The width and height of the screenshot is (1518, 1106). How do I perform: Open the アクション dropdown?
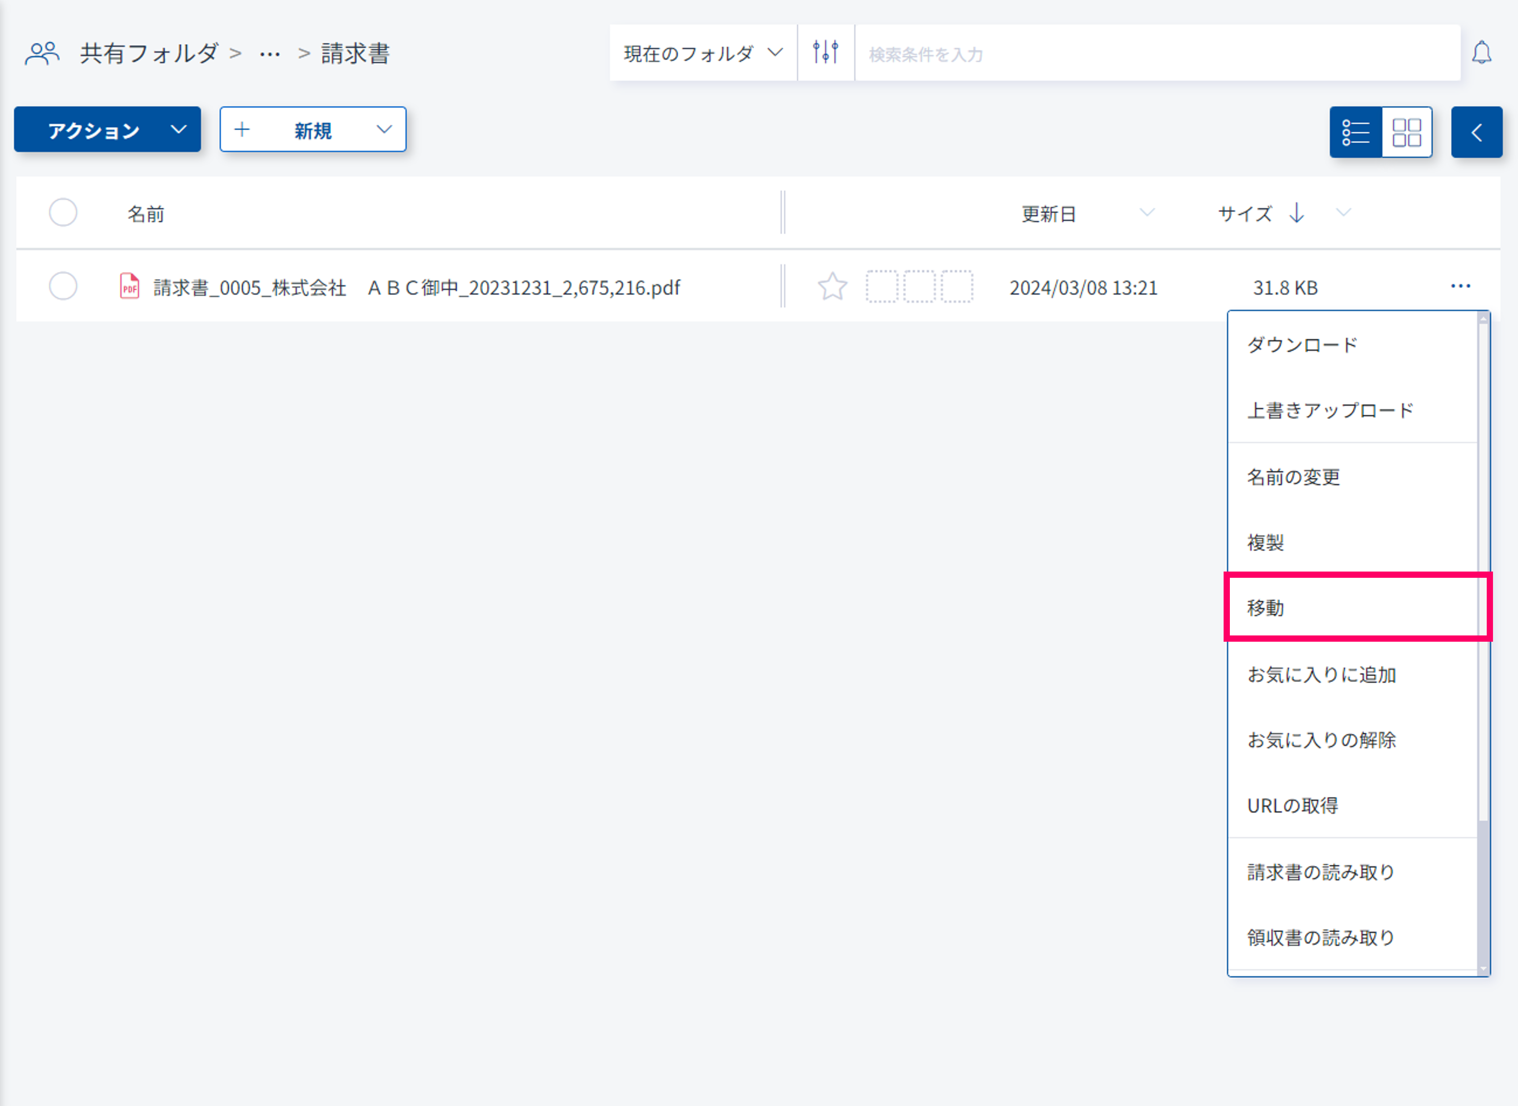(x=107, y=129)
